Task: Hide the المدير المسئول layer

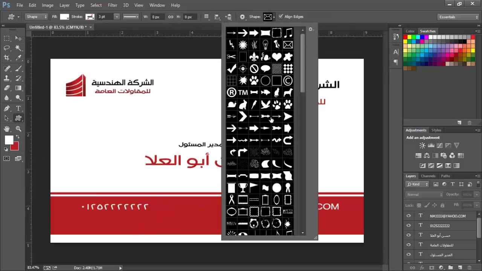Action: tap(409, 255)
